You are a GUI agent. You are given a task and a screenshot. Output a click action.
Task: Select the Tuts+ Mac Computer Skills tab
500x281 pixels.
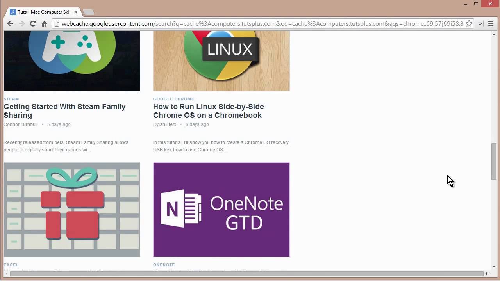pyautogui.click(x=43, y=12)
